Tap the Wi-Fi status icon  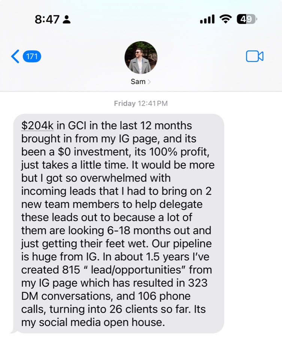(225, 19)
